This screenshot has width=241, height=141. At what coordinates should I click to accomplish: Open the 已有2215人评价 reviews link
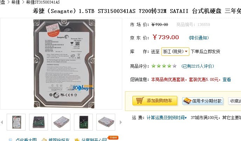pos(198,66)
